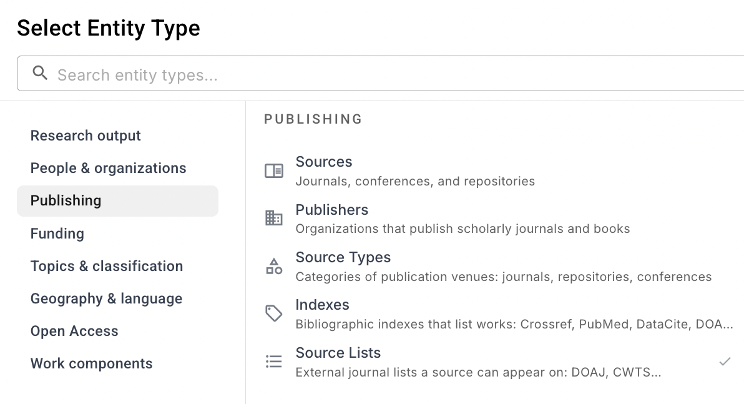The image size is (744, 404).
Task: Open the People & organizations category
Action: click(x=118, y=168)
